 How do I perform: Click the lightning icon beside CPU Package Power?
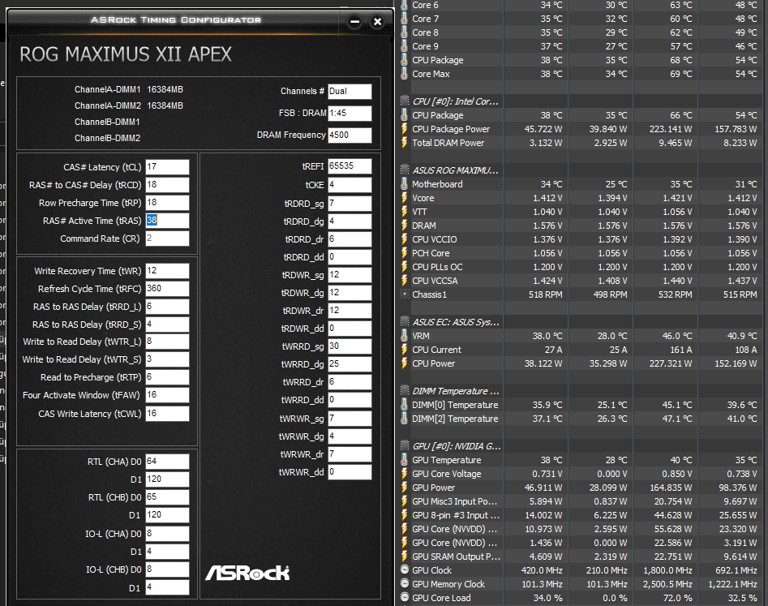[404, 129]
